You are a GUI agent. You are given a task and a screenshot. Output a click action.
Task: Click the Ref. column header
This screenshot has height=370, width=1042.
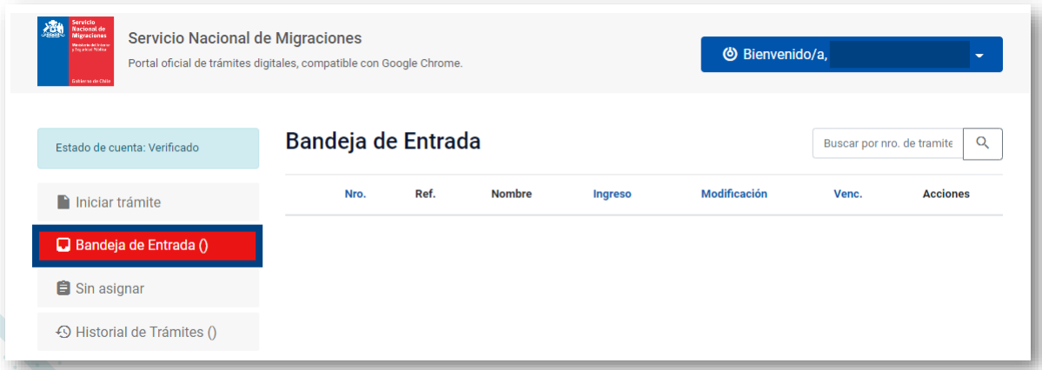[425, 194]
